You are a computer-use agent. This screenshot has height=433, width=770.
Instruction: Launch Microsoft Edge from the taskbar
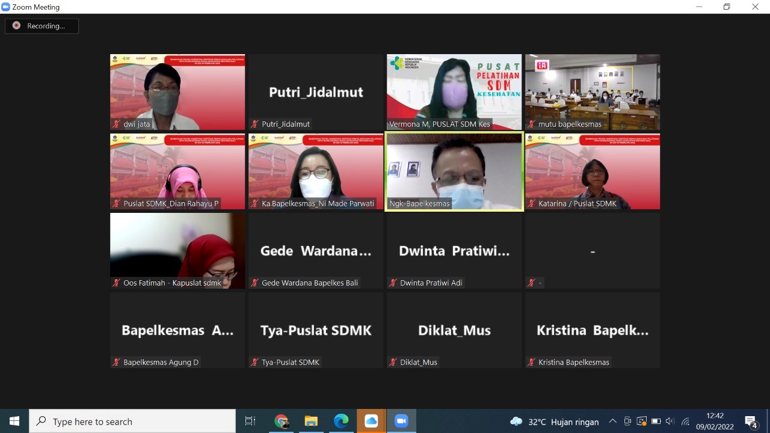tap(341, 421)
